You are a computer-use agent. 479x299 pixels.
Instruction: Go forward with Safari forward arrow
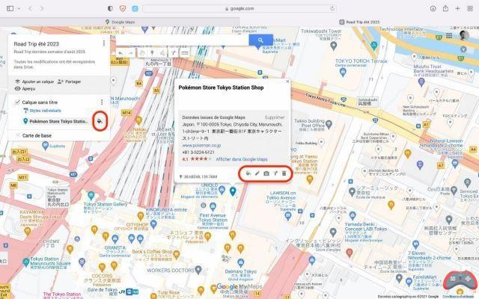pos(42,8)
